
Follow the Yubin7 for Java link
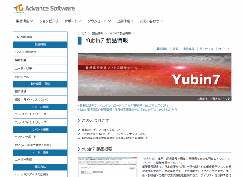(x=128, y=110)
